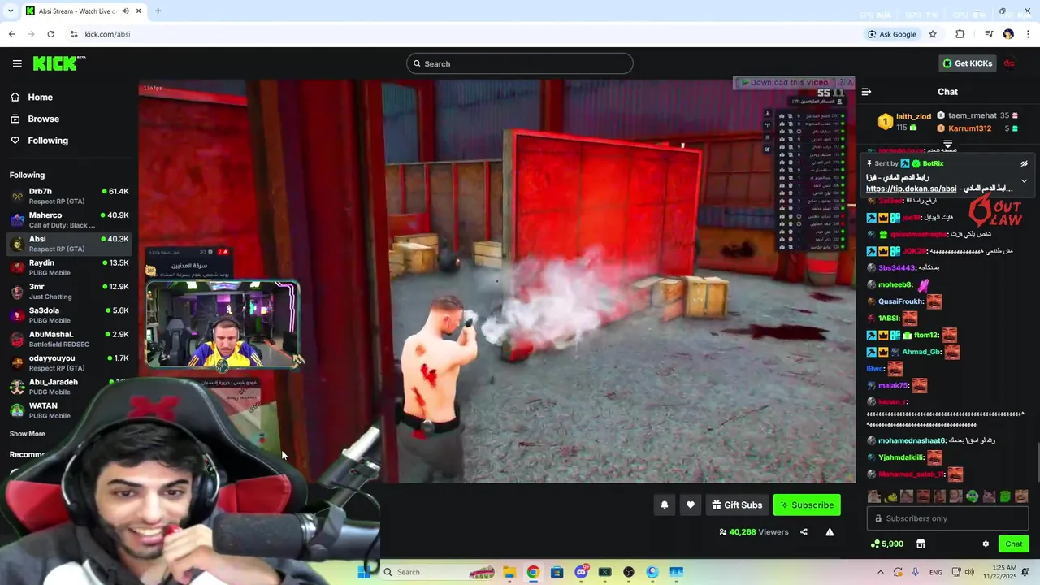Click the bell notification icon under the video
The height and width of the screenshot is (585, 1040).
[664, 505]
